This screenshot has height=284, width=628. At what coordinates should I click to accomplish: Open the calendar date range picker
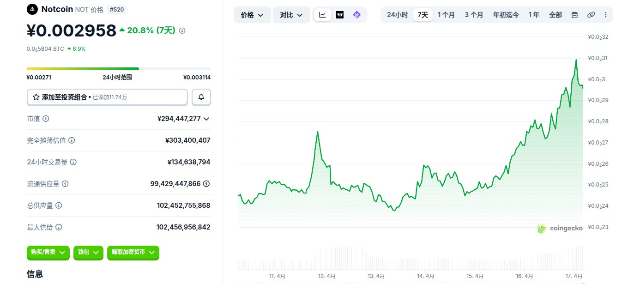pos(574,15)
